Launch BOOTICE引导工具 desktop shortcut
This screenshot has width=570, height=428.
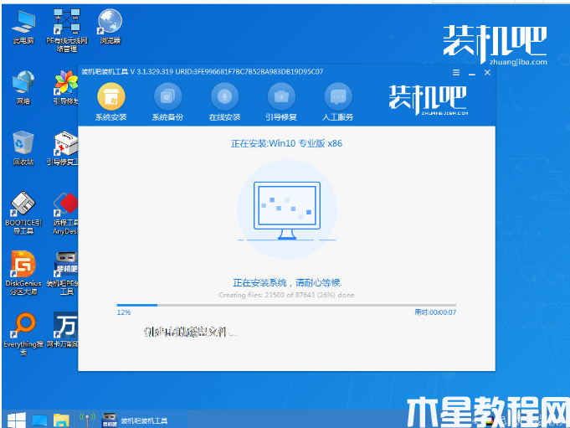pos(23,213)
